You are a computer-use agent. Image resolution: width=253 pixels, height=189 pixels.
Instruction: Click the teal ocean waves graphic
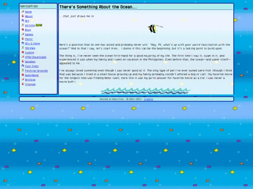(146, 91)
